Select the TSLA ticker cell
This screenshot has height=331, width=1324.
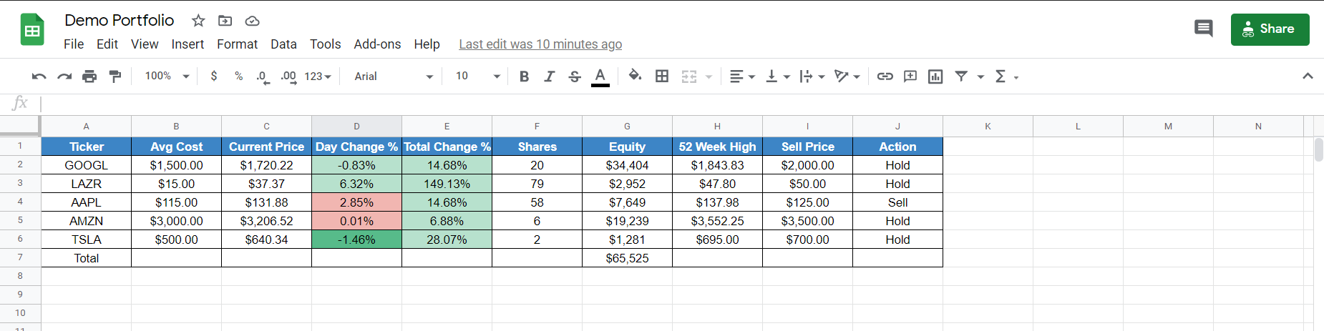click(x=87, y=239)
